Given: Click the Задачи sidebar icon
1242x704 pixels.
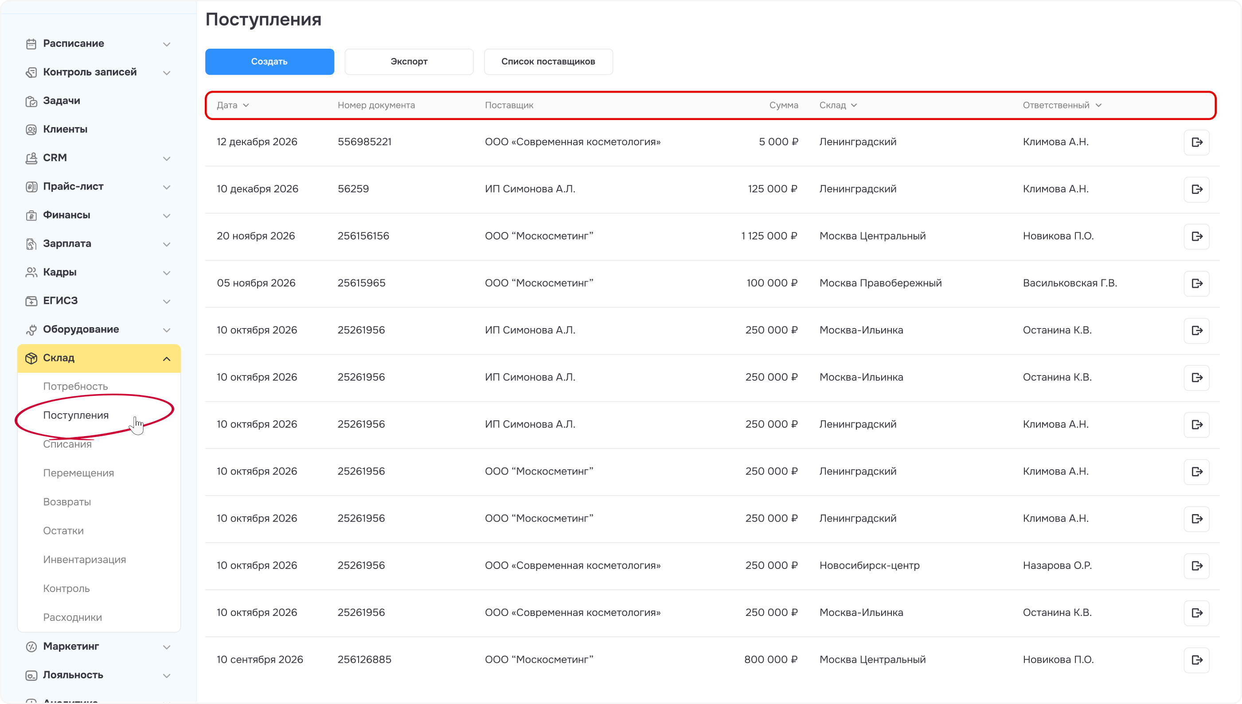Looking at the screenshot, I should coord(31,101).
